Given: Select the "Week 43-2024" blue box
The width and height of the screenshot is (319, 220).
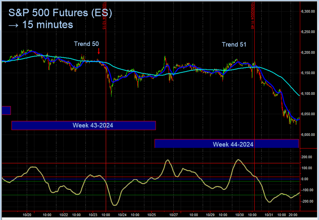Looking at the screenshot, I should (84, 125).
